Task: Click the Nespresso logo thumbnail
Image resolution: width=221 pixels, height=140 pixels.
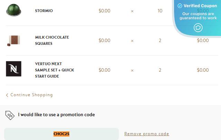Action: [x=13, y=69]
